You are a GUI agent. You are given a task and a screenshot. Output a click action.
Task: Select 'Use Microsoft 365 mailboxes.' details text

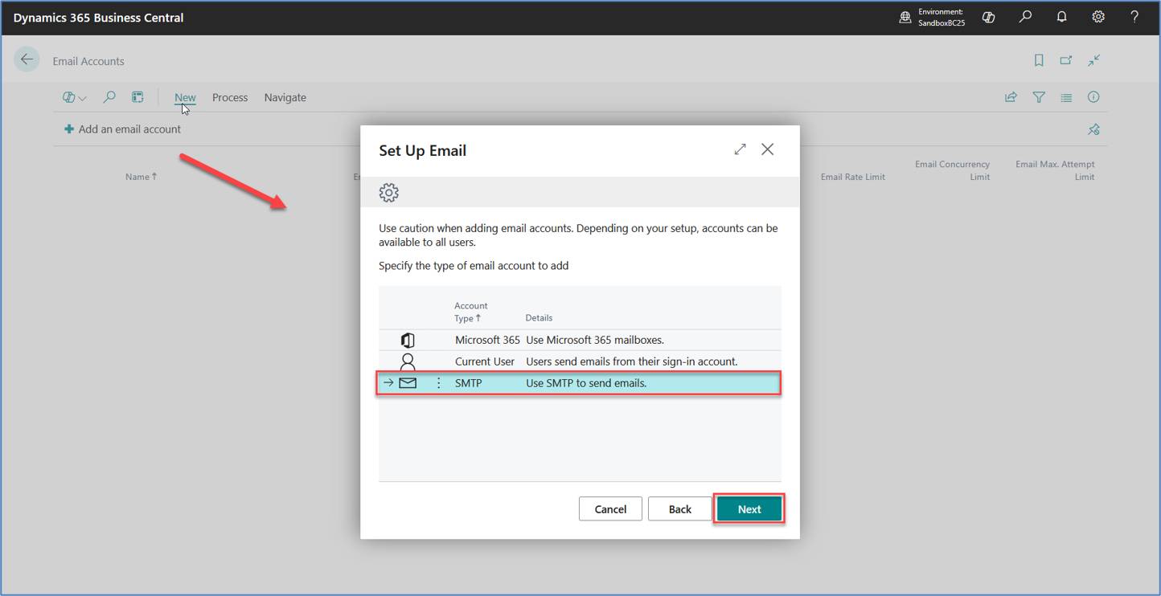[x=595, y=340]
